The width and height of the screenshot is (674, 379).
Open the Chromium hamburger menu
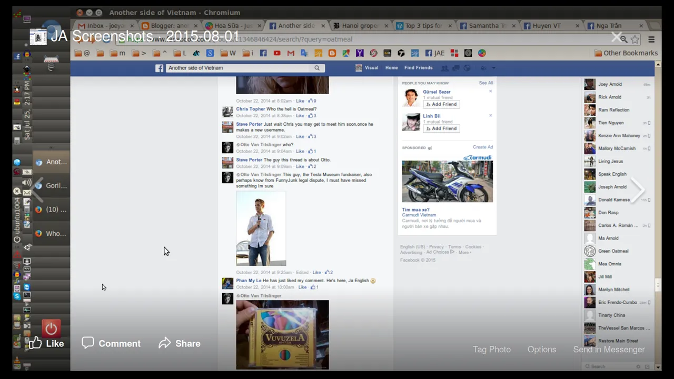[651, 39]
